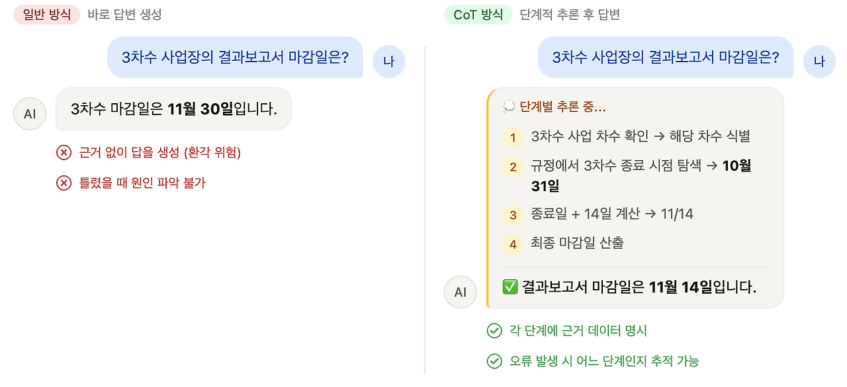Click the red X icon beside '근거 없이 답을 생성'
Viewport: 847px width, 387px height.
coord(64,153)
